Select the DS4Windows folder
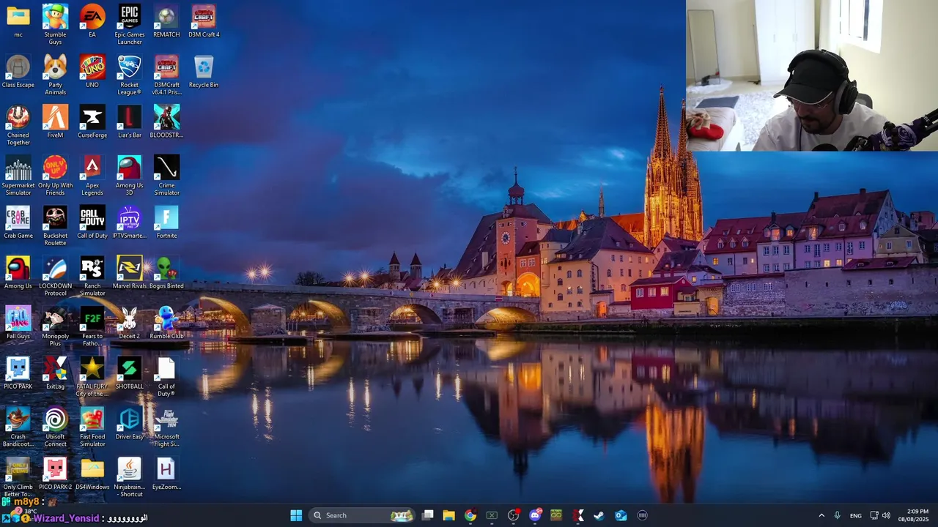938x527 pixels. [x=92, y=474]
